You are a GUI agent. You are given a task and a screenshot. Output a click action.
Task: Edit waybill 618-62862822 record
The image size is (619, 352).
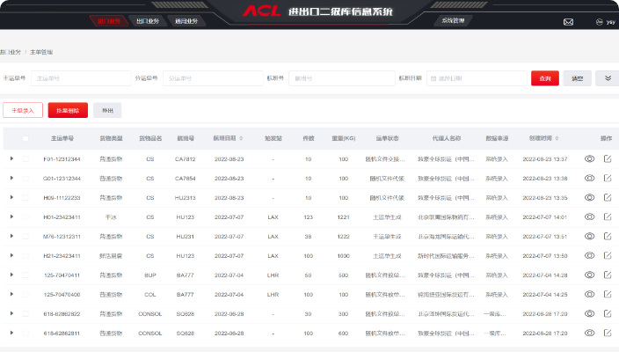[x=607, y=313]
